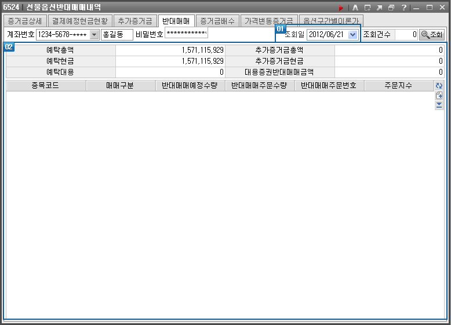Select the 추가증거금 tab
451x325 pixels.
pos(134,20)
